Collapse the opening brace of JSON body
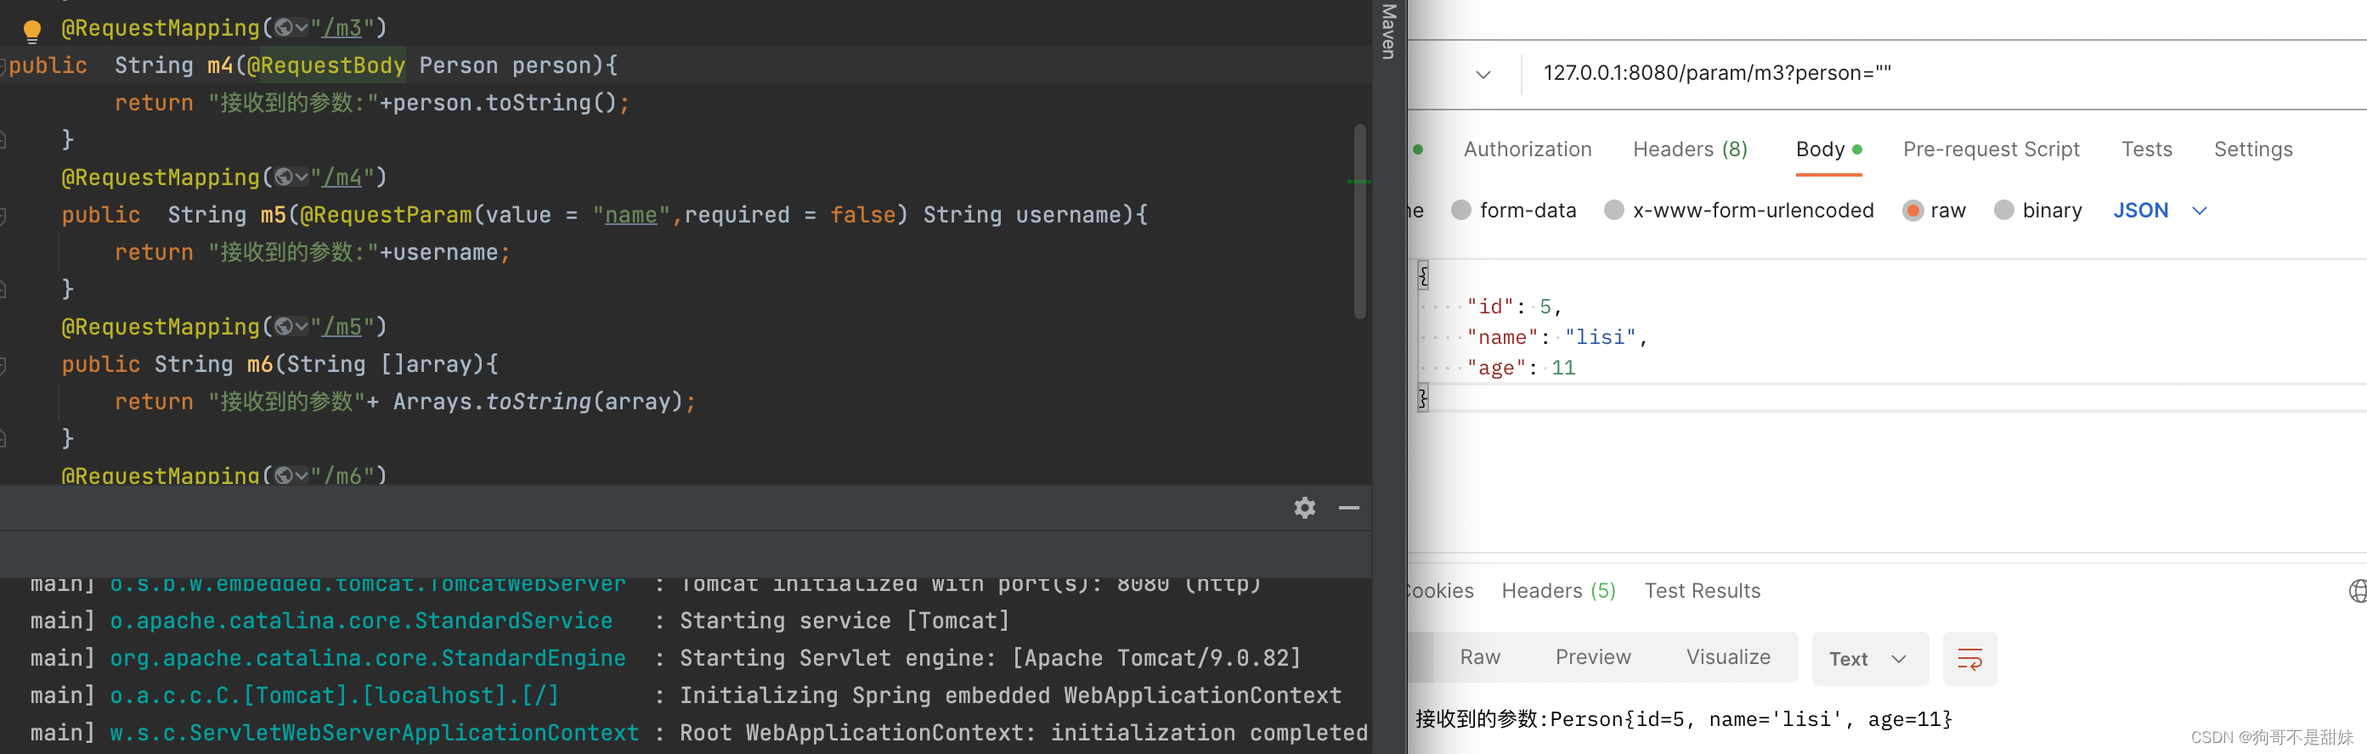The height and width of the screenshot is (754, 2367). click(1423, 275)
